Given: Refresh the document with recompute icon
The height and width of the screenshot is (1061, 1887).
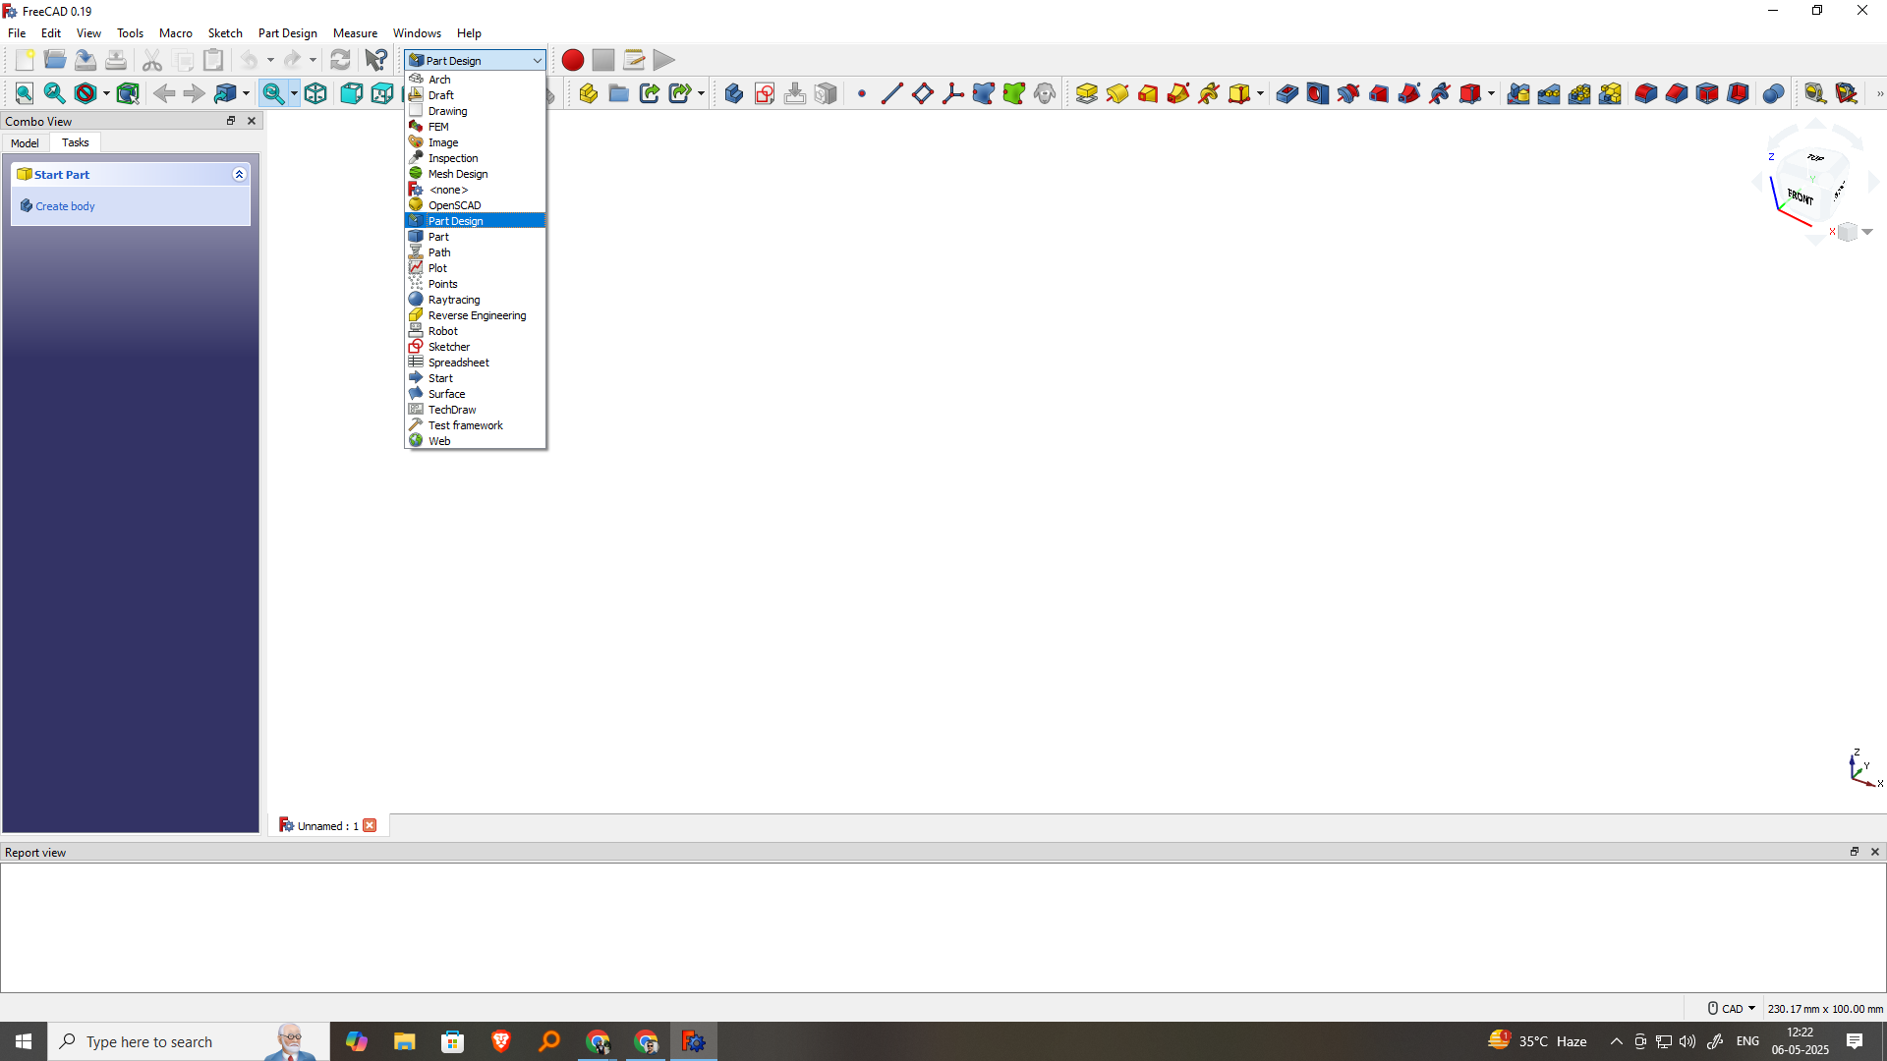Looking at the screenshot, I should tap(340, 60).
